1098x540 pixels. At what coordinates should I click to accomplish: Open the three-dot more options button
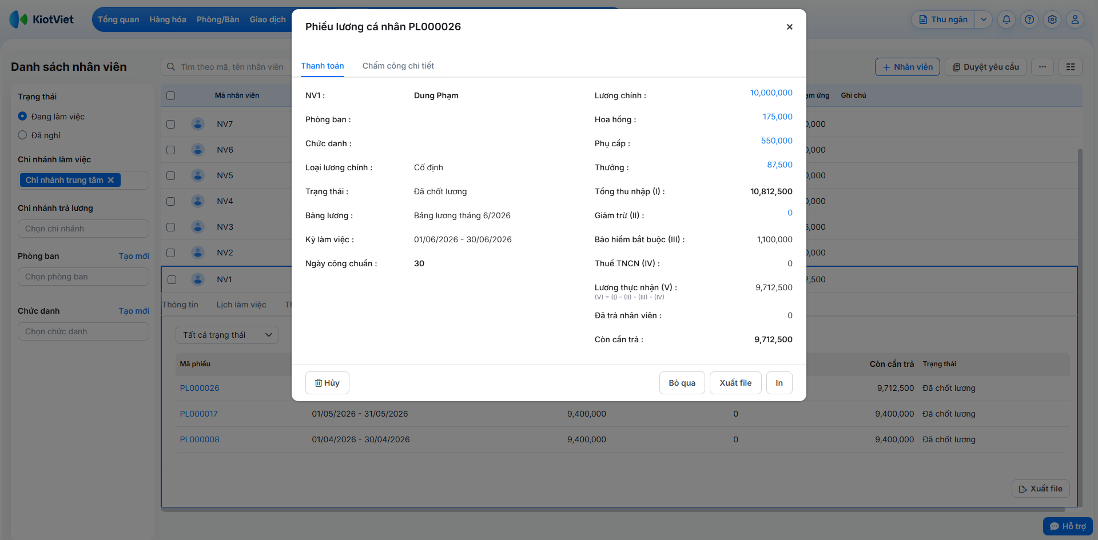[1043, 67]
